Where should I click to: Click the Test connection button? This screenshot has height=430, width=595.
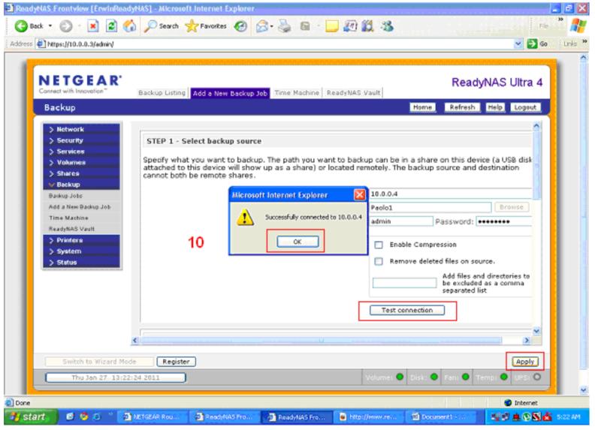pos(406,310)
